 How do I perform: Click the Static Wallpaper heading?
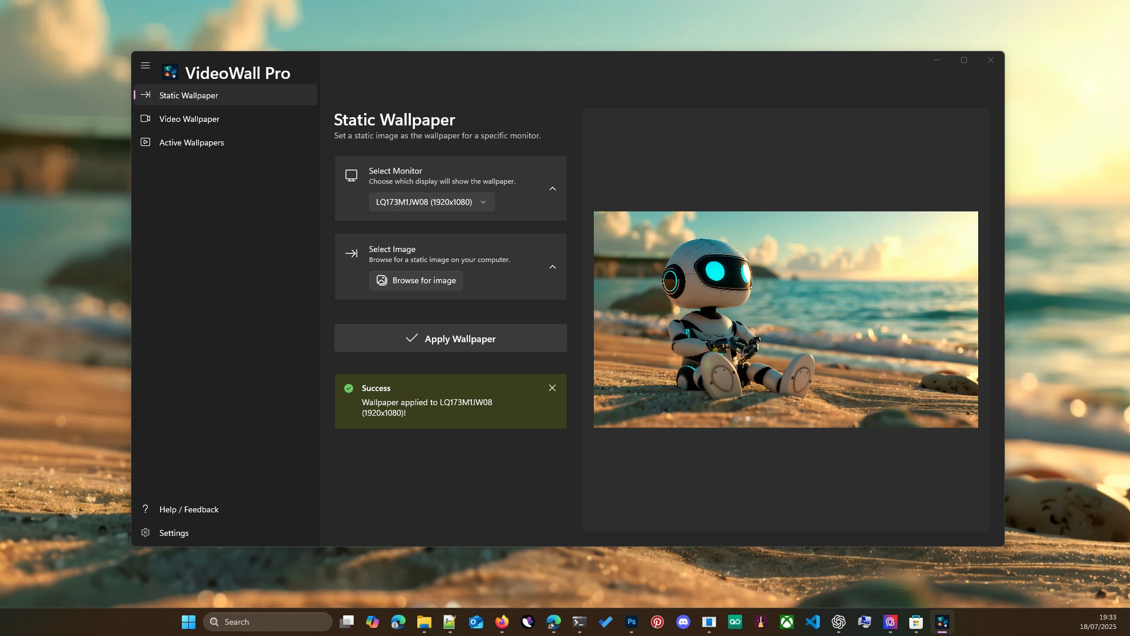click(x=394, y=120)
